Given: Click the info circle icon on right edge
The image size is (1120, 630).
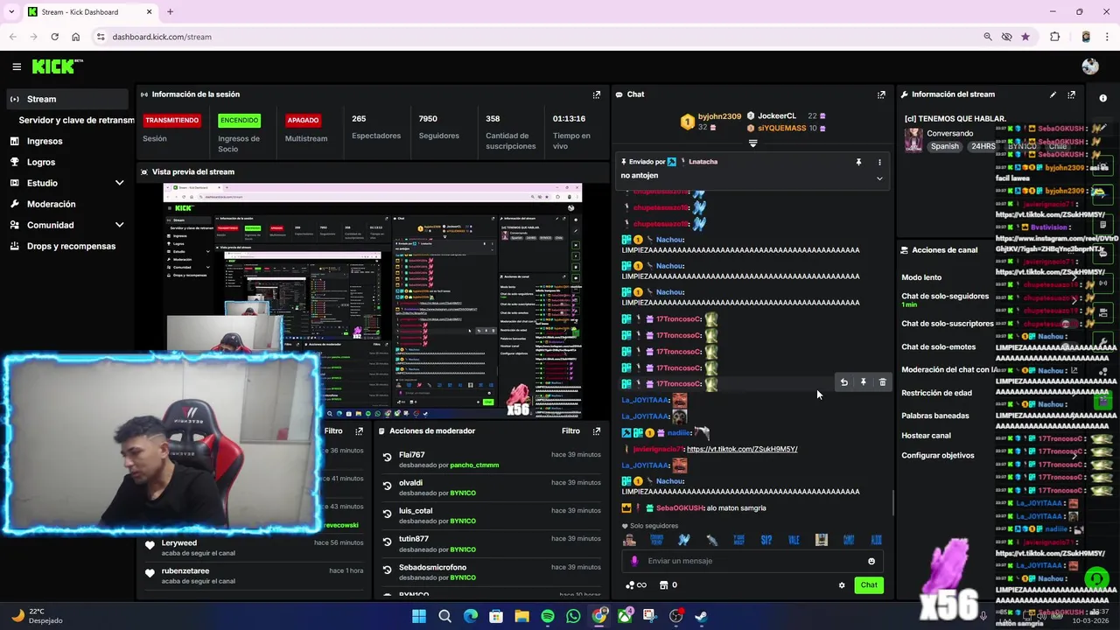Looking at the screenshot, I should 1102,98.
